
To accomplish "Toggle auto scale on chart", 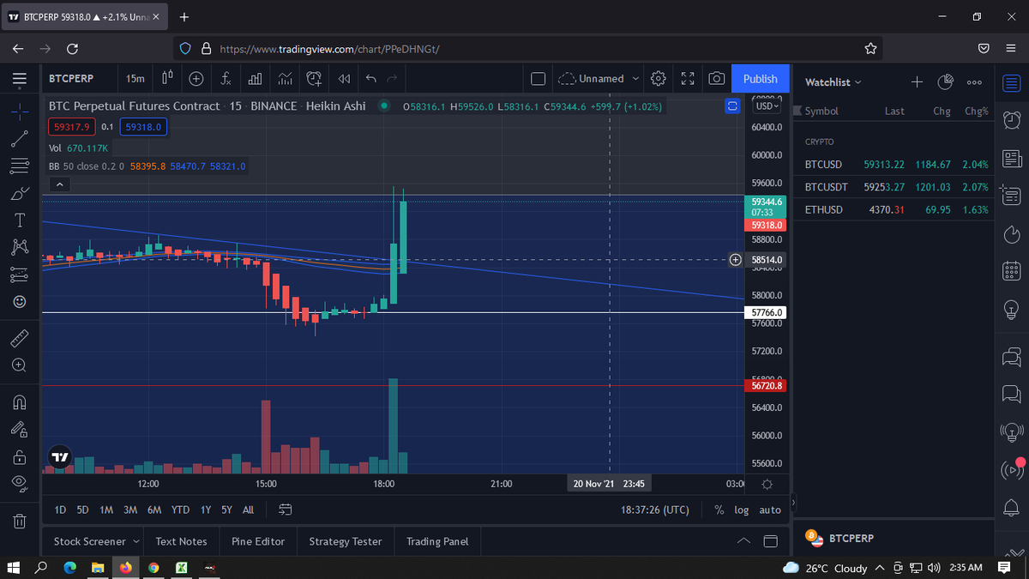I will [x=770, y=510].
